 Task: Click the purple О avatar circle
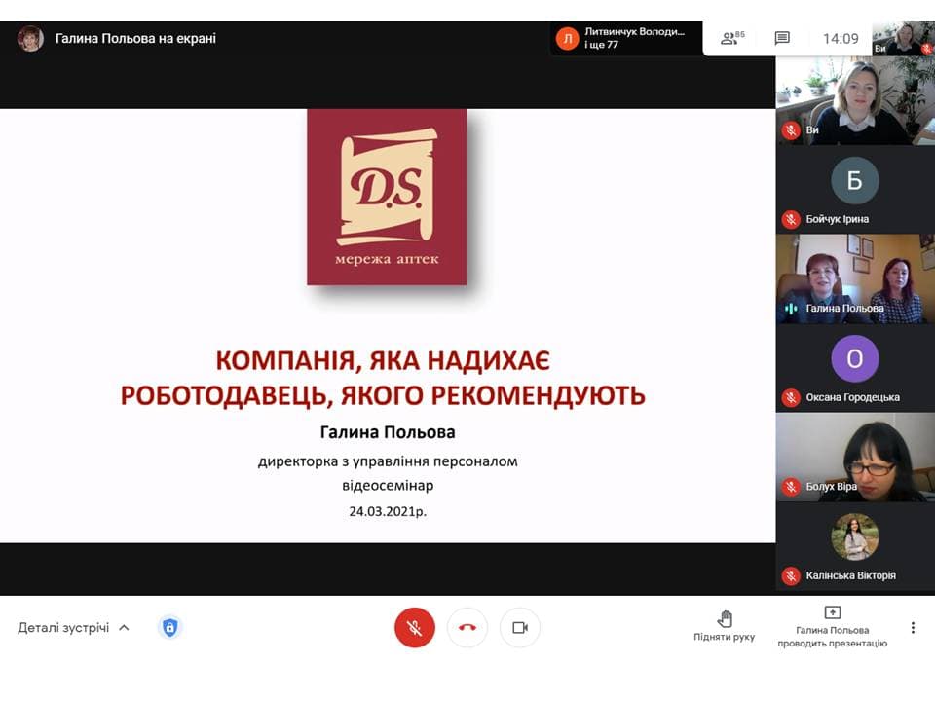tap(854, 358)
